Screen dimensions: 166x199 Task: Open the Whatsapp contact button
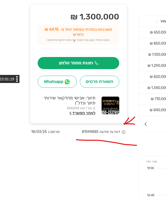(57, 82)
